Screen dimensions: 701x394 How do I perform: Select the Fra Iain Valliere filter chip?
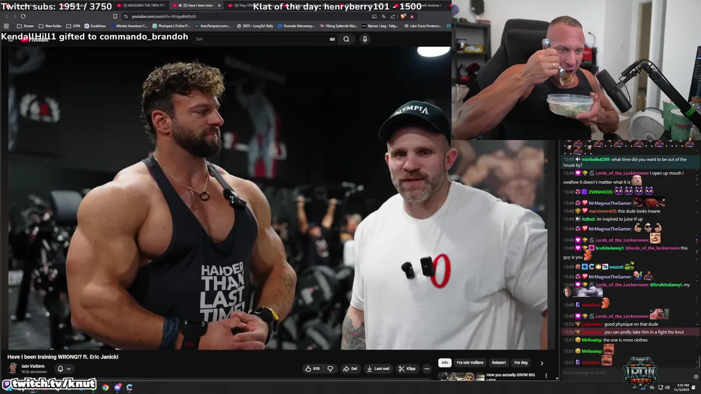470,362
